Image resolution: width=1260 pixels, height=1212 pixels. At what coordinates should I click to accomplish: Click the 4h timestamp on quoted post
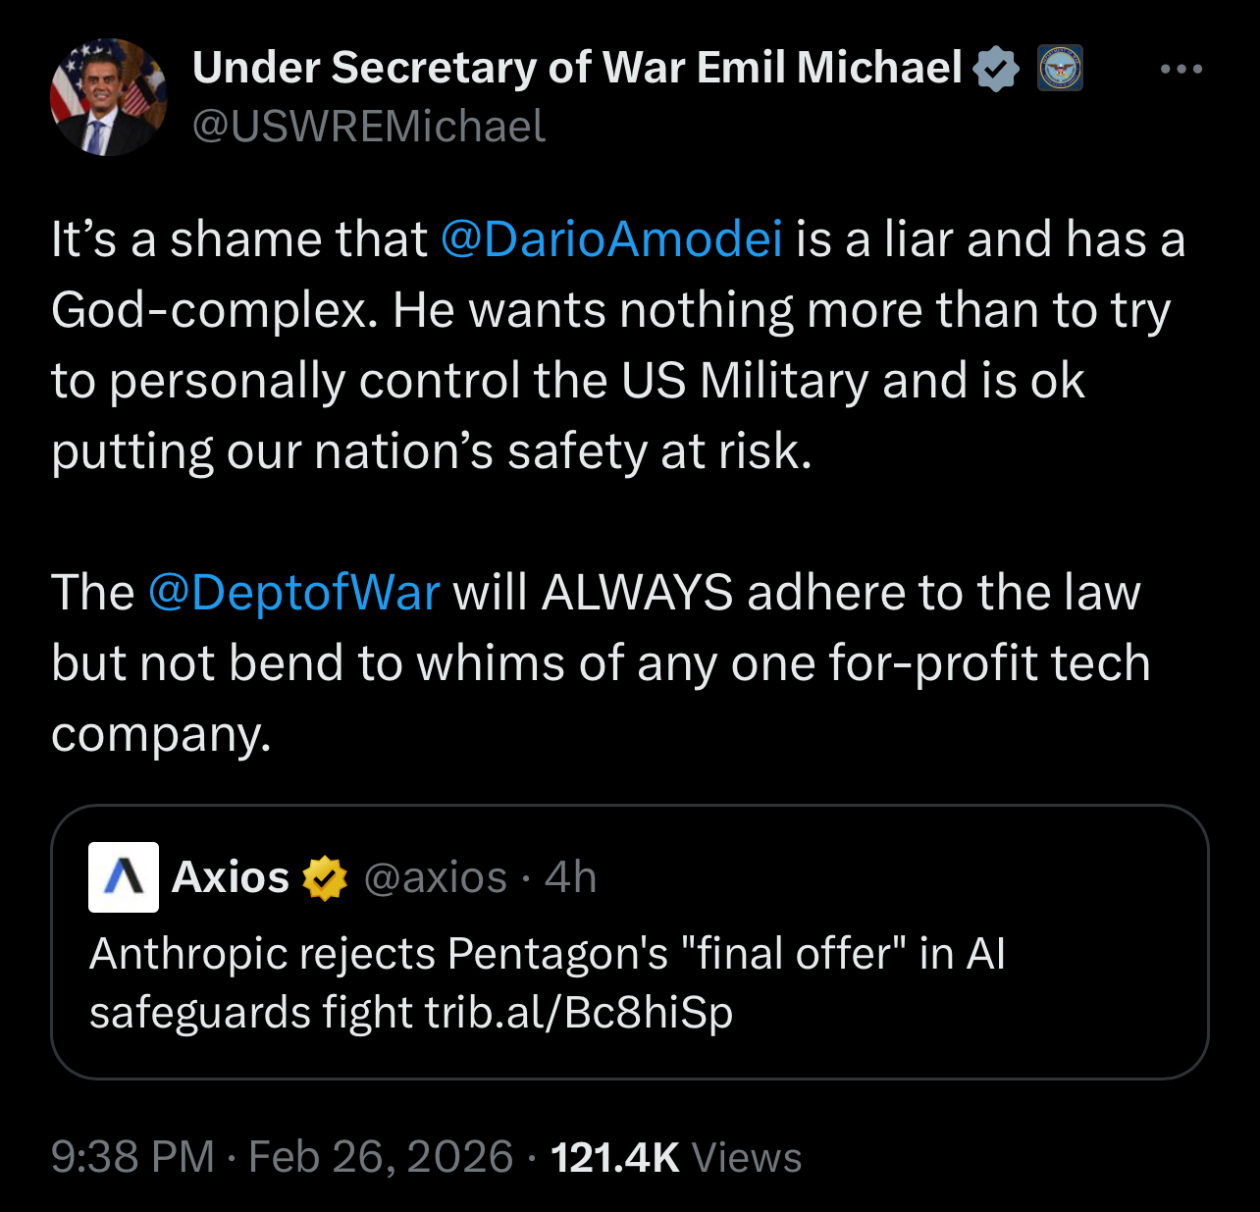coord(571,877)
